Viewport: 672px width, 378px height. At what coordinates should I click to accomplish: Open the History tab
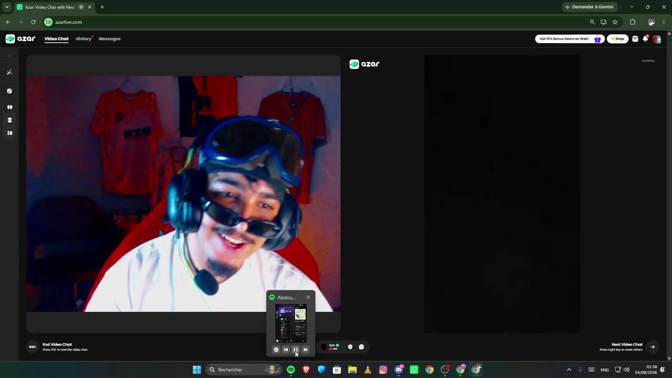coord(83,39)
